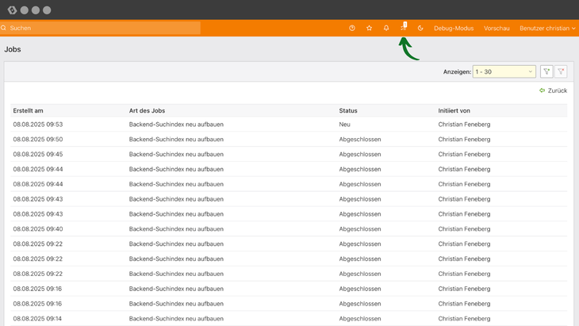579x326 pixels.
Task: Click the apply filter funnel icon
Action: pyautogui.click(x=546, y=71)
